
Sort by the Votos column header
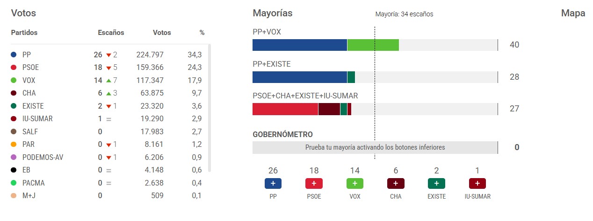[x=162, y=33]
